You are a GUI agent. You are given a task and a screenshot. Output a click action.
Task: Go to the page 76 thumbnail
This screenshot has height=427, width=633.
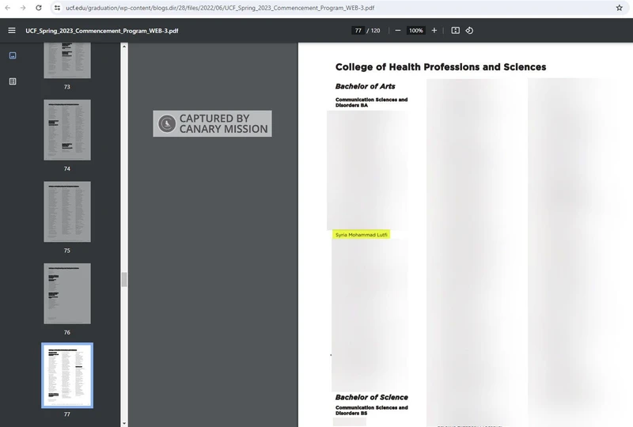coord(67,293)
